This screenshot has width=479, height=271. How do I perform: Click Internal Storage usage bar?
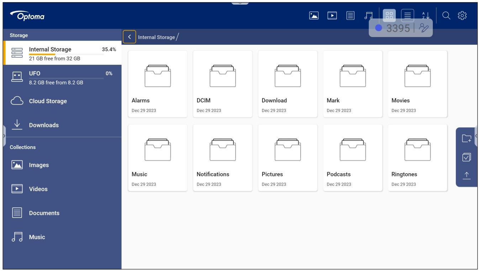66,54
